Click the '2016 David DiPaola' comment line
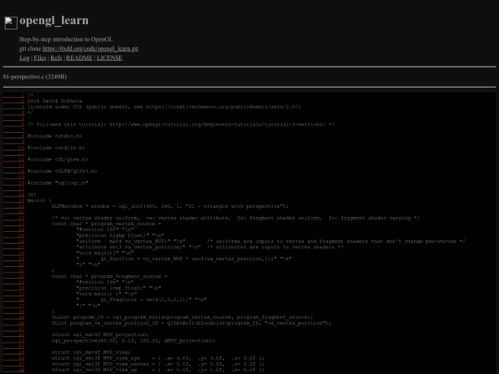 tap(55, 101)
